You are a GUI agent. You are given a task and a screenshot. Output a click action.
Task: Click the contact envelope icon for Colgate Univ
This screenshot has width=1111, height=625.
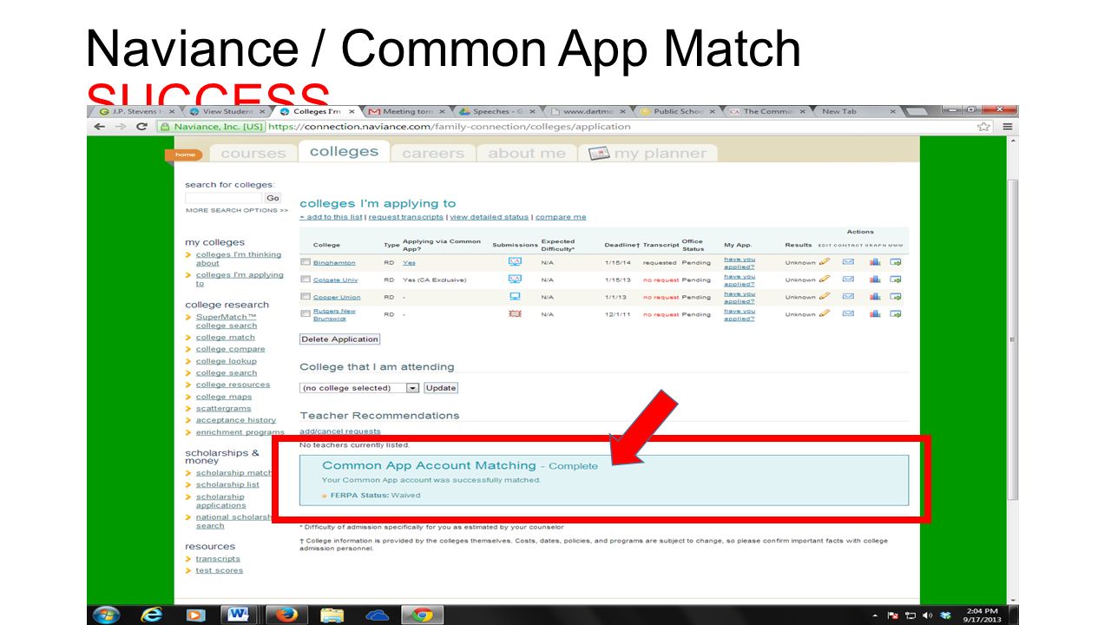(849, 279)
